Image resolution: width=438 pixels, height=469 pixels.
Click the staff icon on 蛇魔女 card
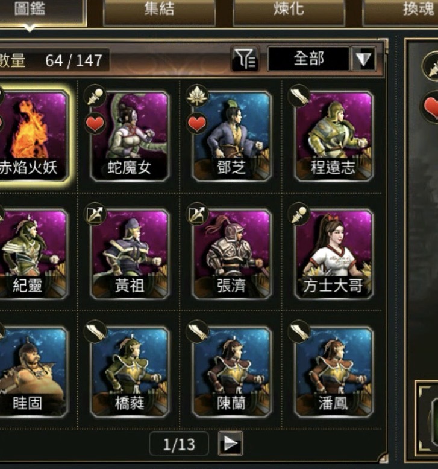pyautogui.click(x=95, y=96)
